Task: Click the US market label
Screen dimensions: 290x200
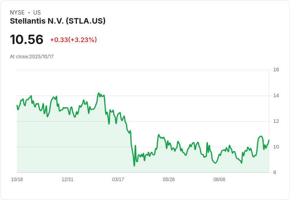Action: [37, 13]
